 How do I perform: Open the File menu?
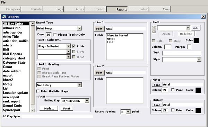pyautogui.click(x=3, y=2)
